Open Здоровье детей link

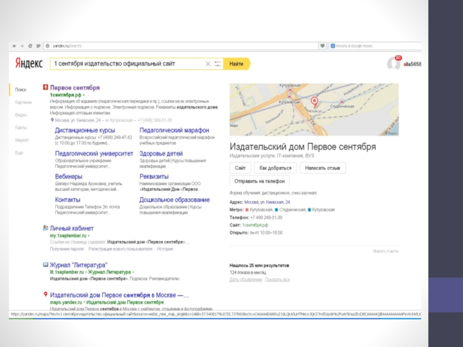click(161, 153)
